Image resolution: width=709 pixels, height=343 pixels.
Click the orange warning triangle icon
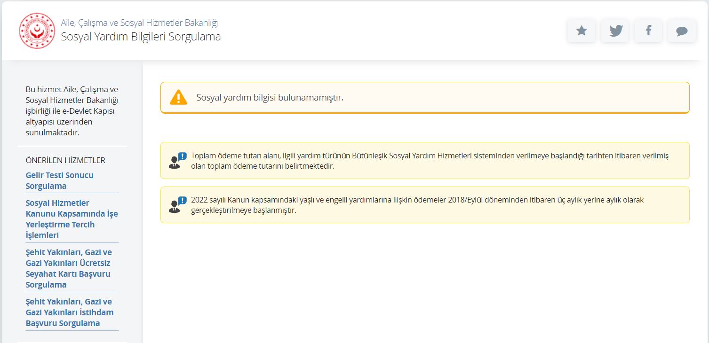click(178, 97)
